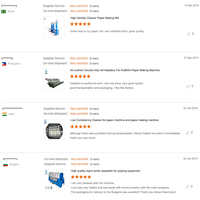Open reject sorter separator product image
This screenshot has height=200, width=200.
tap(55, 180)
